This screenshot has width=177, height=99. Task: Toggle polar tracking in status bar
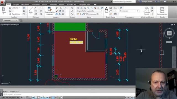pos(33,98)
